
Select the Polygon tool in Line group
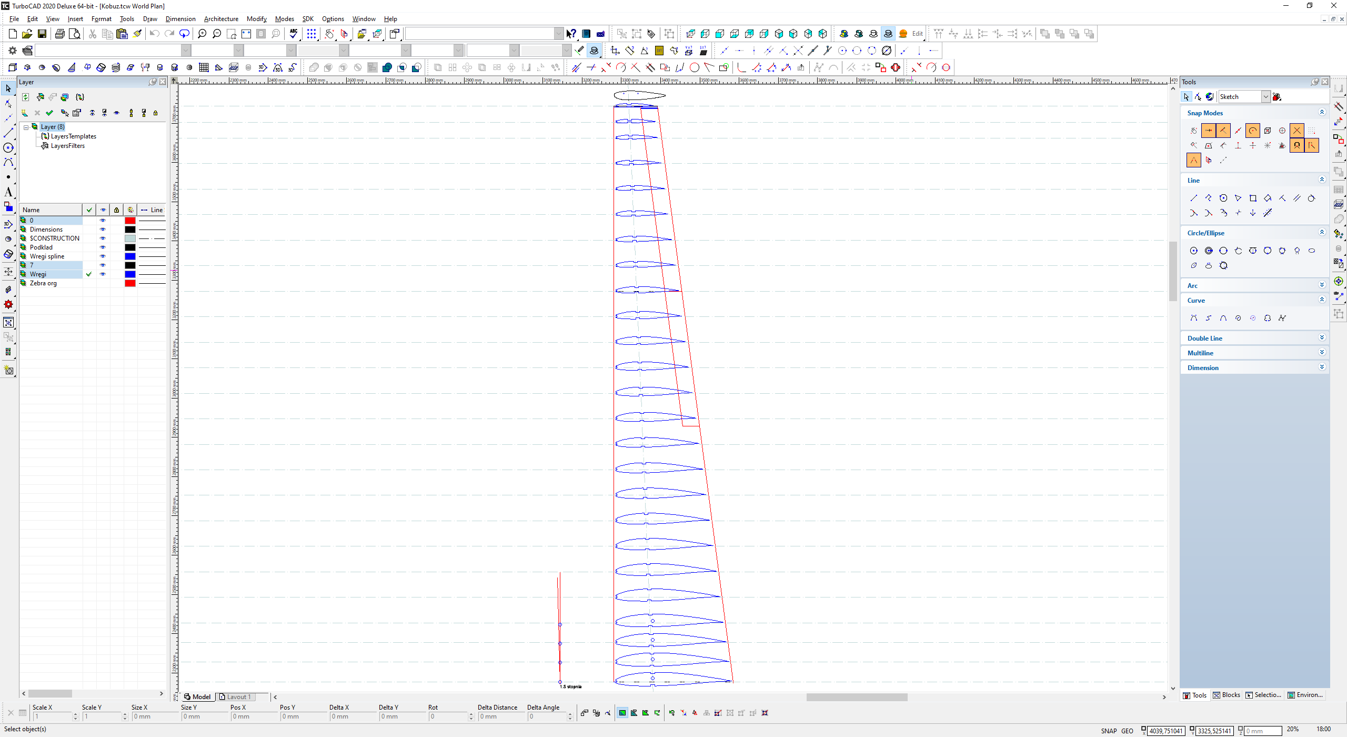1223,198
